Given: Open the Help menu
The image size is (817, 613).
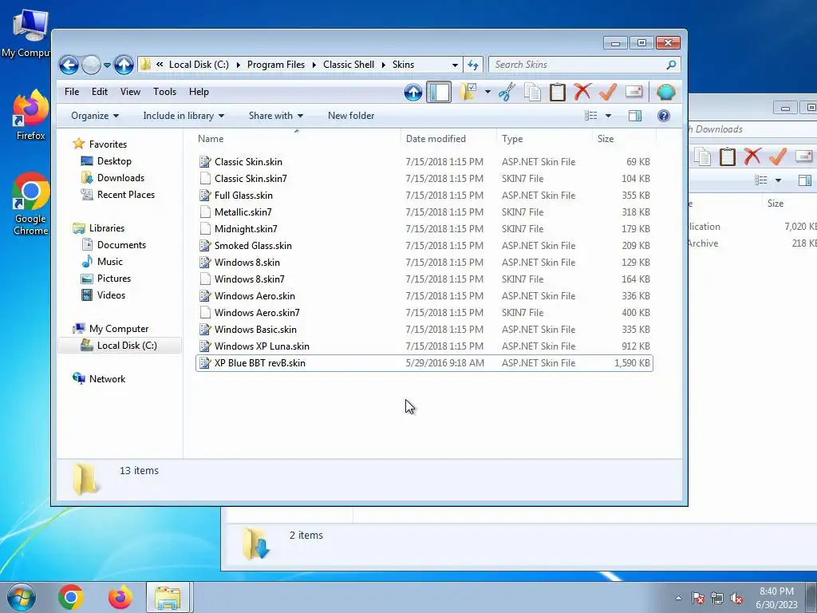Looking at the screenshot, I should [x=199, y=92].
